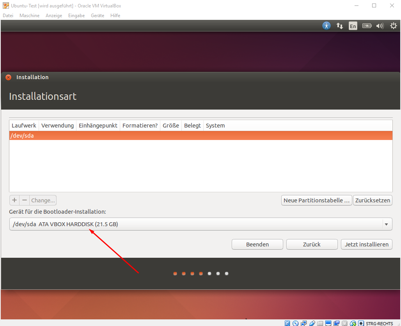Click the VirtualBox hard disk activity icon

click(287, 323)
